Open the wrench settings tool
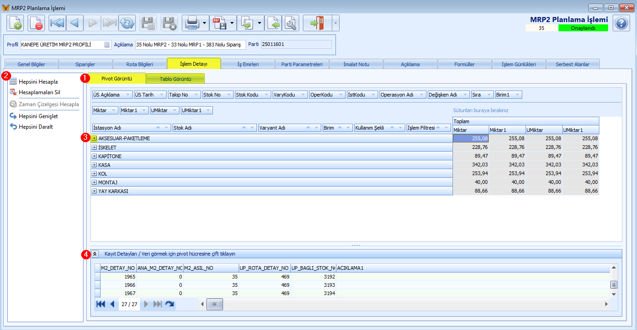 click(291, 23)
